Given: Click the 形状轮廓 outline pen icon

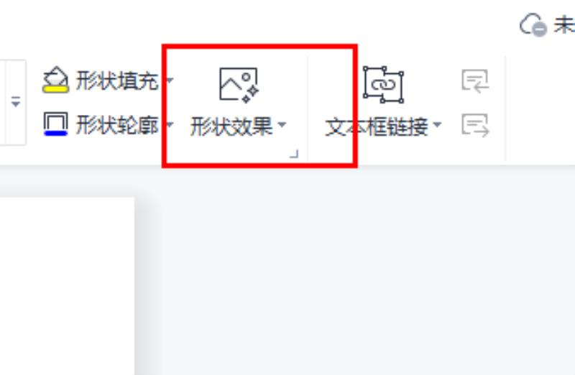Looking at the screenshot, I should 55,124.
